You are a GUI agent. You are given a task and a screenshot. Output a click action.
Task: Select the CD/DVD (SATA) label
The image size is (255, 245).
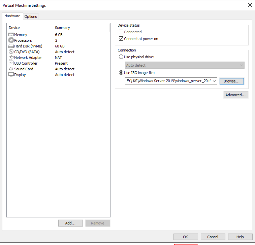[27, 52]
